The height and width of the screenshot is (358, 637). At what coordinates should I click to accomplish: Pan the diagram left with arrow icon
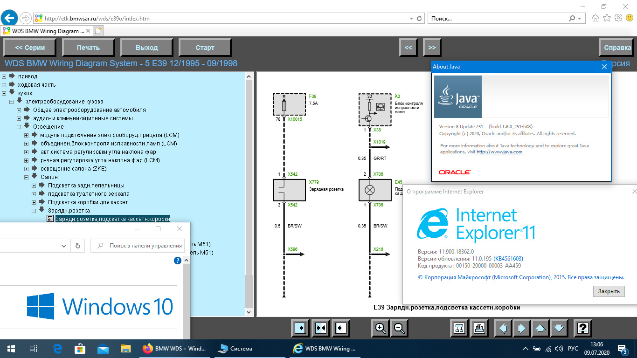[503, 328]
